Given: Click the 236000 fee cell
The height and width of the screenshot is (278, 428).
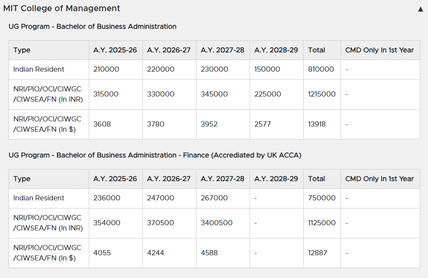Looking at the screenshot, I should coord(107,198).
